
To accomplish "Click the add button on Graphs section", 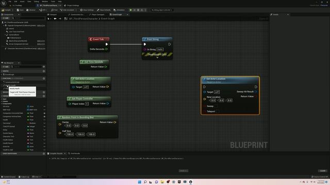I will tap(44, 71).
